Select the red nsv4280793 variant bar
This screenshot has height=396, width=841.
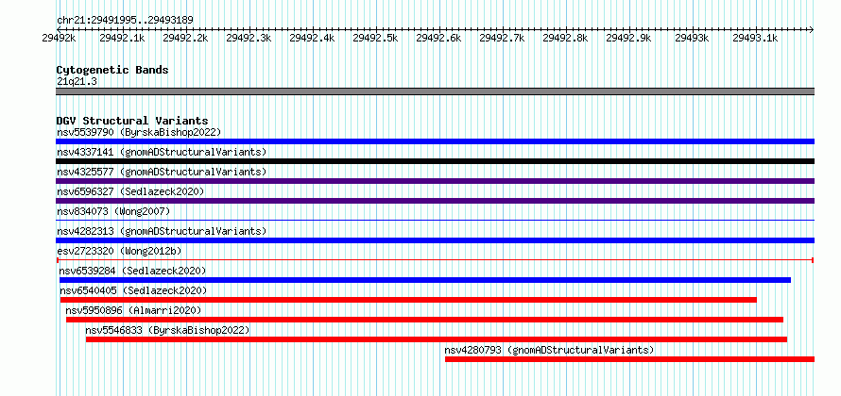coord(629,359)
